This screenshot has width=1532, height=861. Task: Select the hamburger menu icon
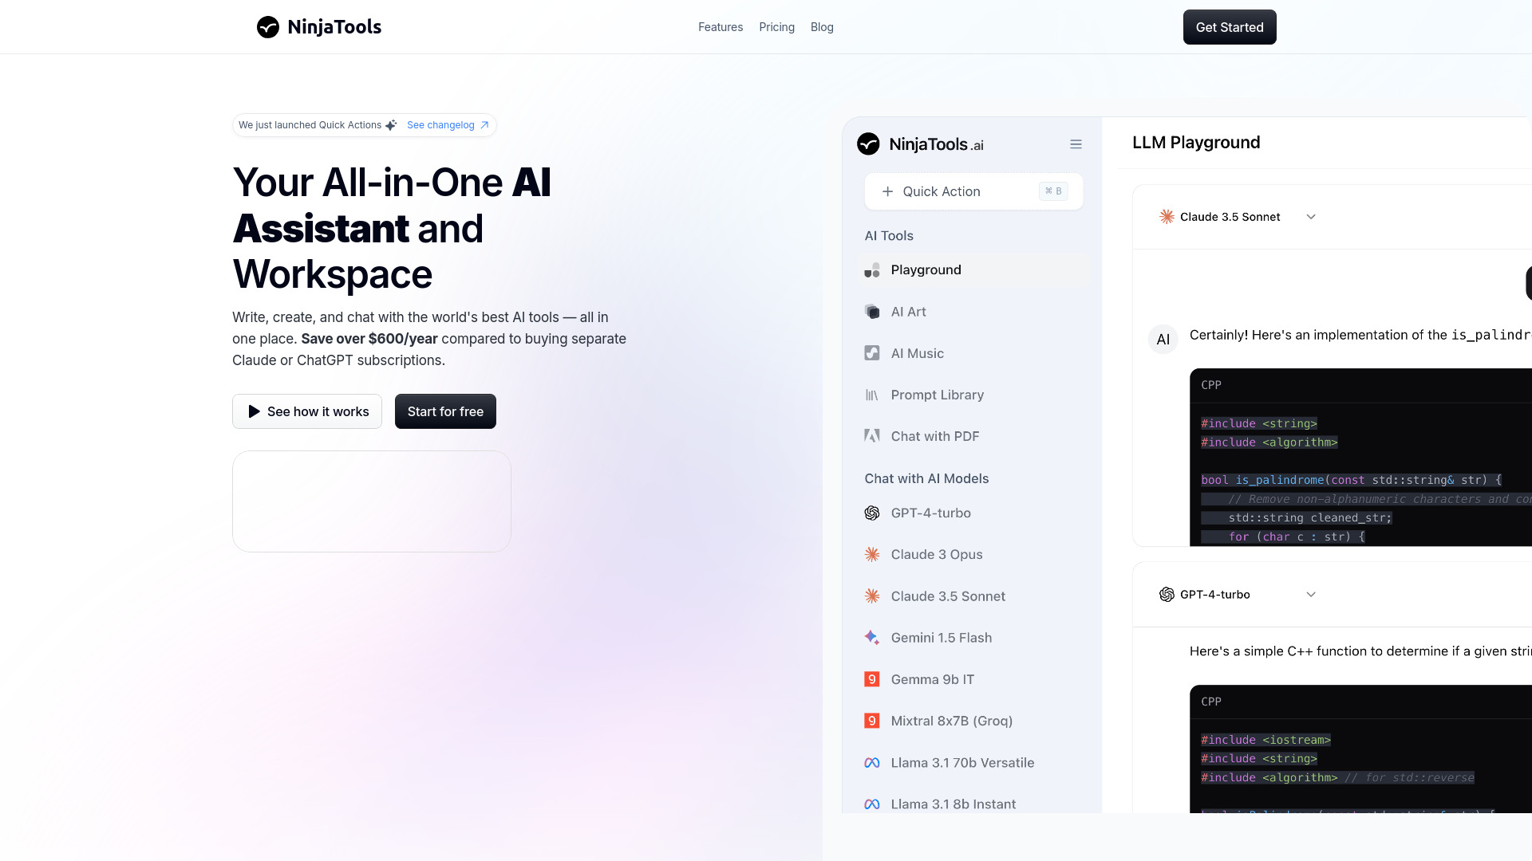pos(1076,144)
